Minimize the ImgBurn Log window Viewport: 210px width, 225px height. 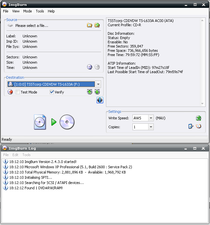pyautogui.click(x=186, y=148)
